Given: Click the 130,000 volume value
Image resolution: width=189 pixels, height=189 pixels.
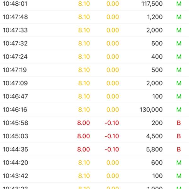Looking at the screenshot, I should tap(151, 110).
